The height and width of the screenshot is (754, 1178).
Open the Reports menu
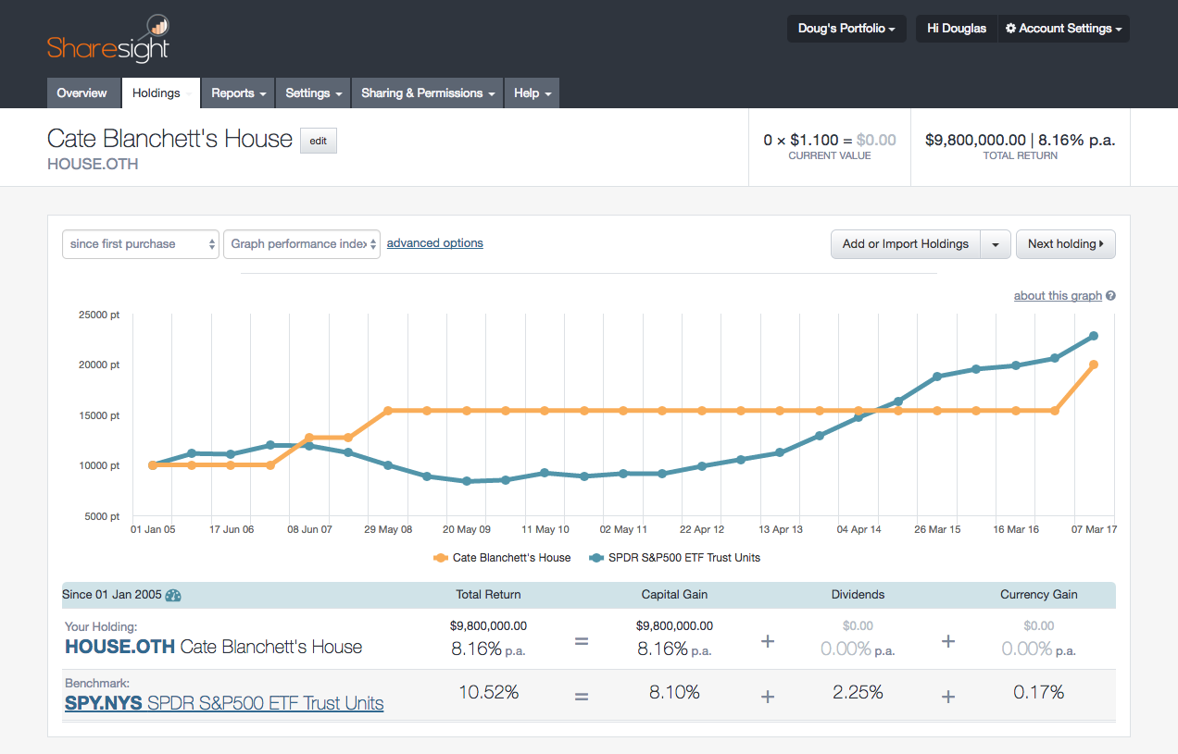tap(238, 93)
